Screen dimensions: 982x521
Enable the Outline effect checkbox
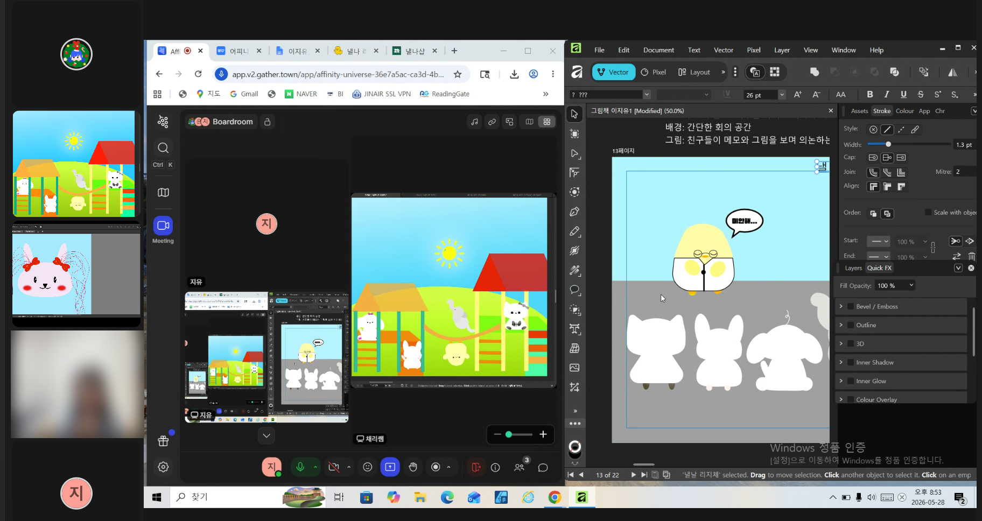pyautogui.click(x=851, y=325)
